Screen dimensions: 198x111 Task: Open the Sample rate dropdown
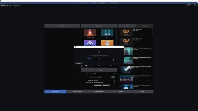click(x=104, y=80)
